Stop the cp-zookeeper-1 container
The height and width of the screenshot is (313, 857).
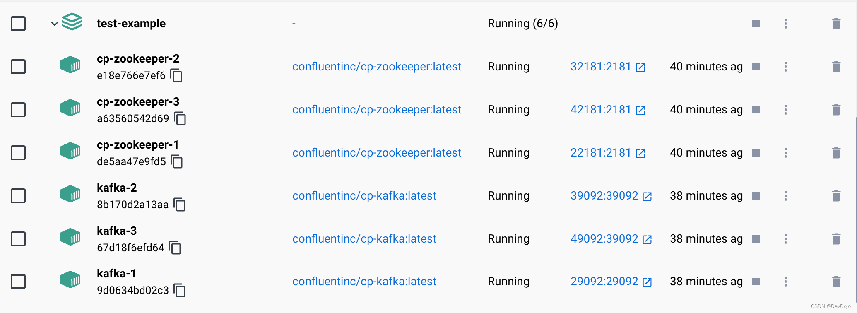tap(756, 153)
